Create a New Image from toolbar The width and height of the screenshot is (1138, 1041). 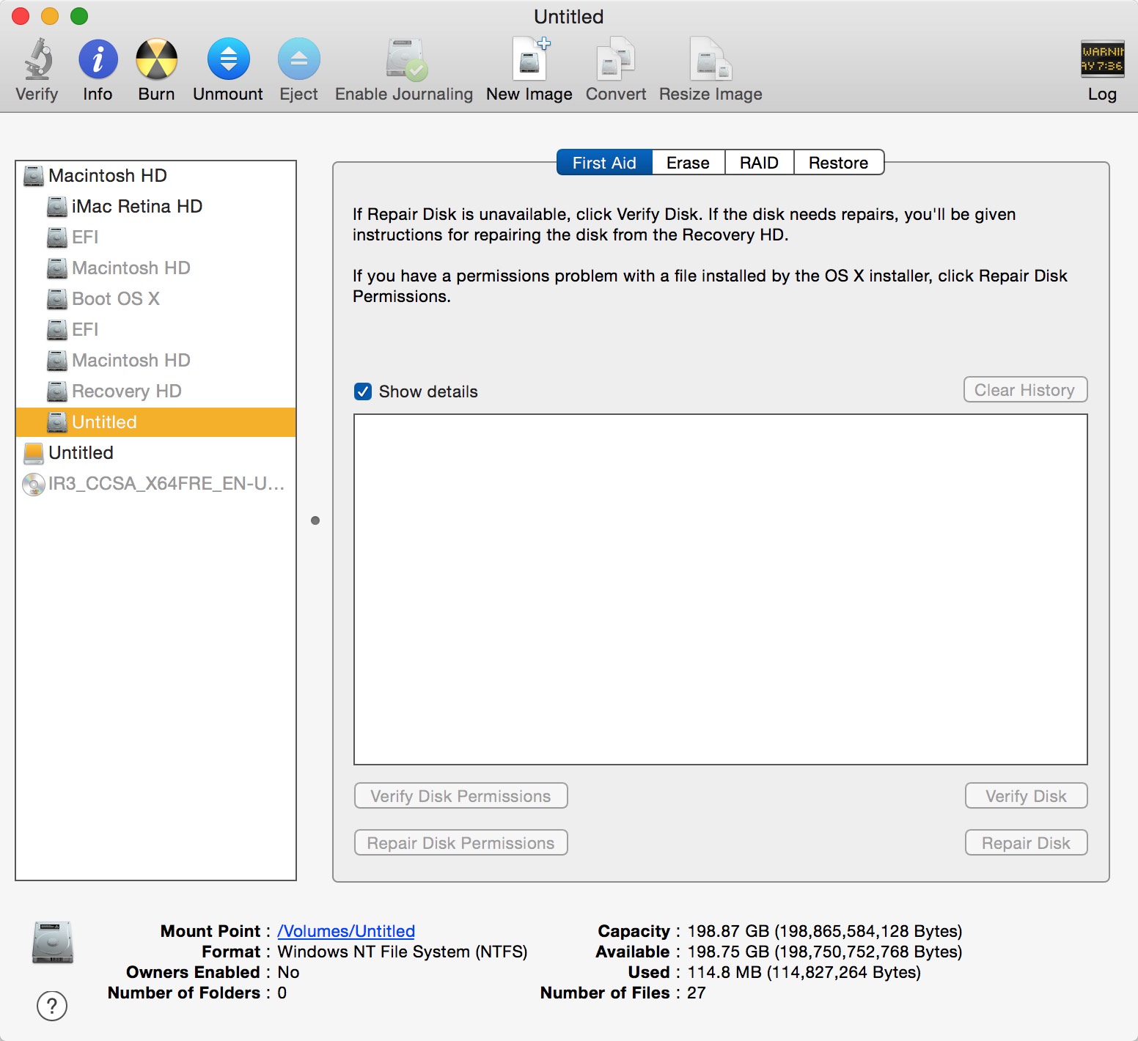point(529,60)
